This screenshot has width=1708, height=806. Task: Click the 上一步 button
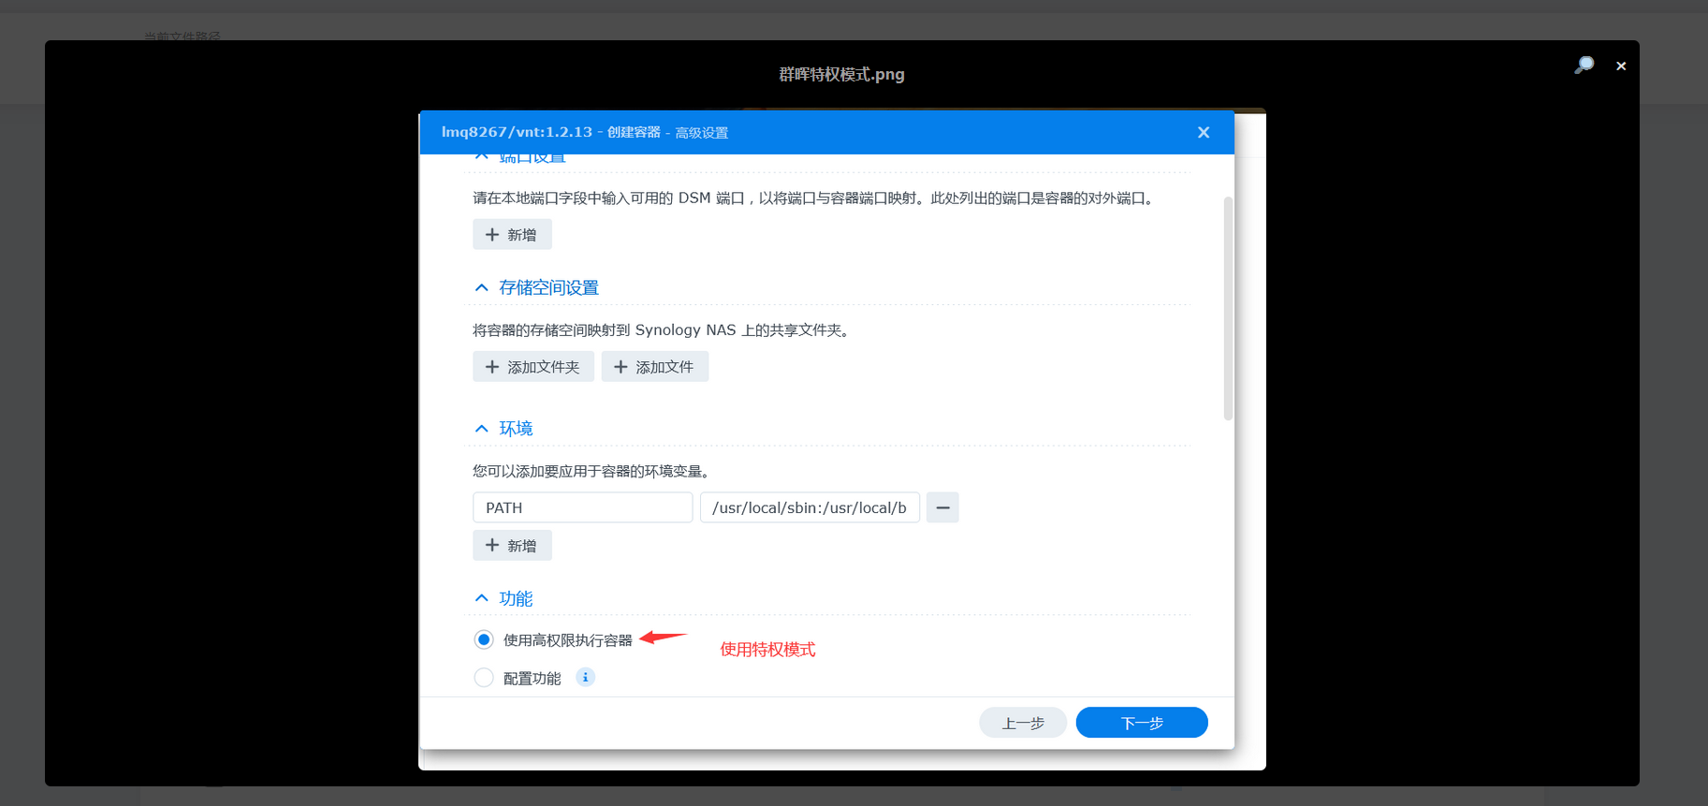coord(1023,723)
